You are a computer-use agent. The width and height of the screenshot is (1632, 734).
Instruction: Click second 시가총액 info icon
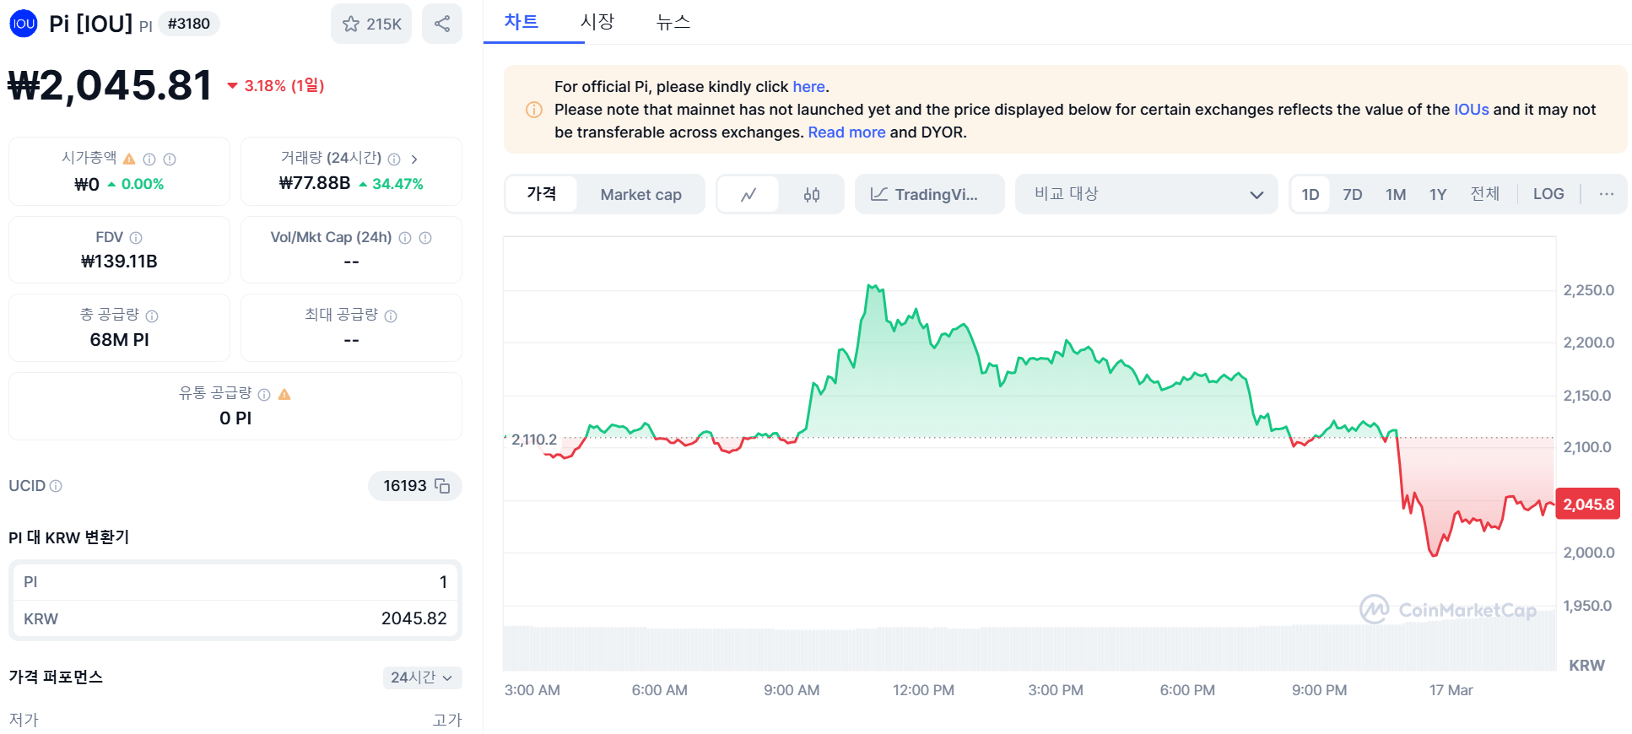pyautogui.click(x=170, y=159)
